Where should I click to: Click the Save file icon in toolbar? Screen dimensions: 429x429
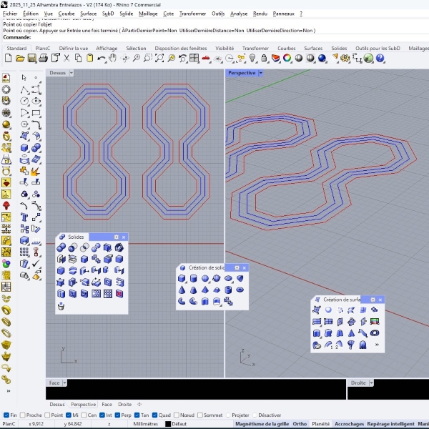click(31, 59)
